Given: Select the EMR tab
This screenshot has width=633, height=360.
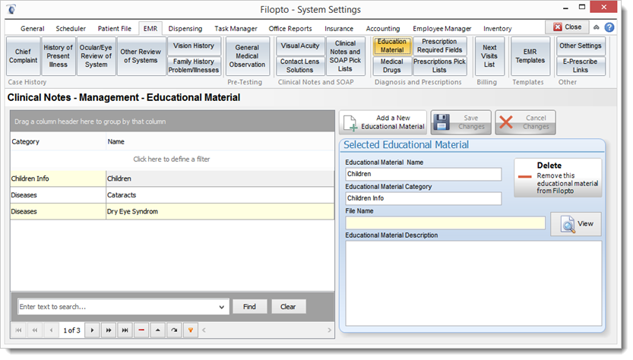Looking at the screenshot, I should (150, 29).
